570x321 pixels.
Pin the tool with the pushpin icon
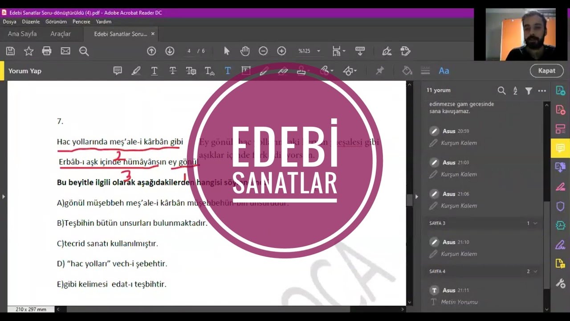click(x=380, y=71)
